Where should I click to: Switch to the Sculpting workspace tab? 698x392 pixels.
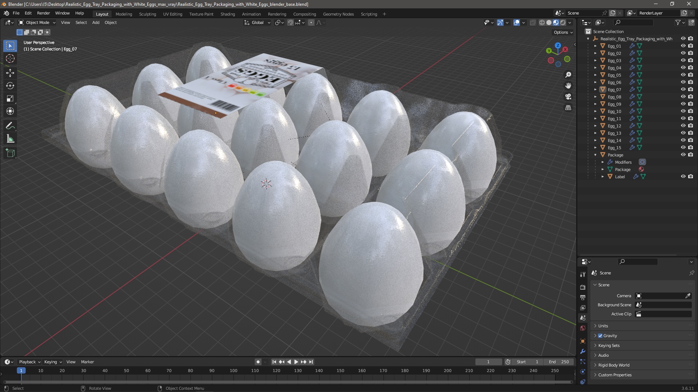[x=147, y=14]
